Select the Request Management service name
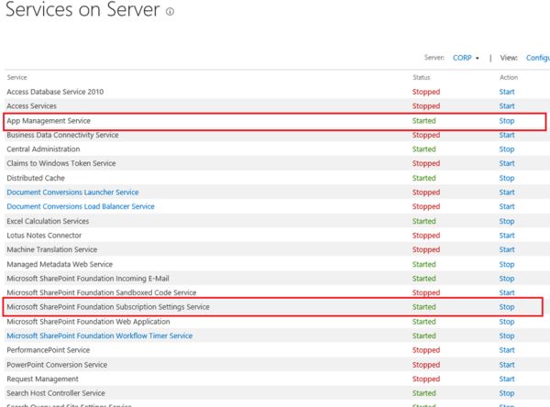This screenshot has width=550, height=407. point(42,379)
